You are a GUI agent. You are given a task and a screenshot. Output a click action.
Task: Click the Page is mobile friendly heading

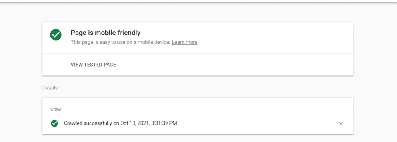pyautogui.click(x=105, y=33)
